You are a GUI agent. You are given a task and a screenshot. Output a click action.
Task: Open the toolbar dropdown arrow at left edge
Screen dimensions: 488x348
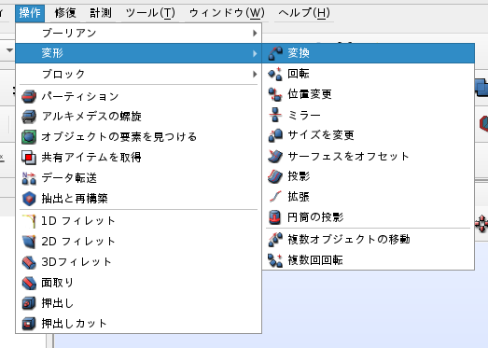tap(9, 50)
